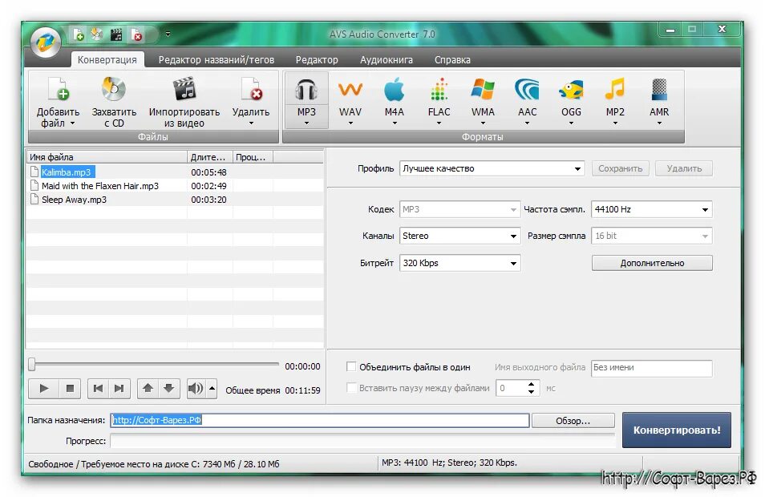Jump to the previous track
765x497 pixels.
98,388
